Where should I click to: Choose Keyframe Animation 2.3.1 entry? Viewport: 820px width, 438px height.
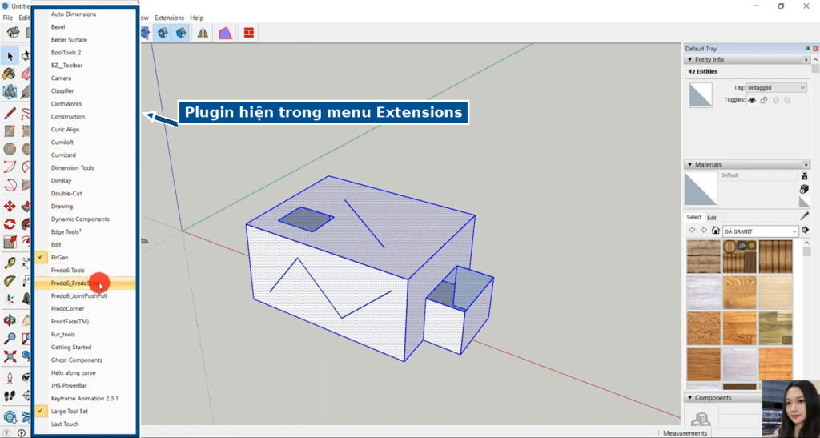coord(86,398)
